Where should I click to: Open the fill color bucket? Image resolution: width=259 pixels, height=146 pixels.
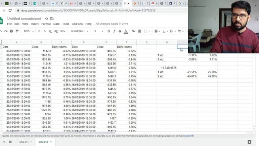click(x=133, y=31)
